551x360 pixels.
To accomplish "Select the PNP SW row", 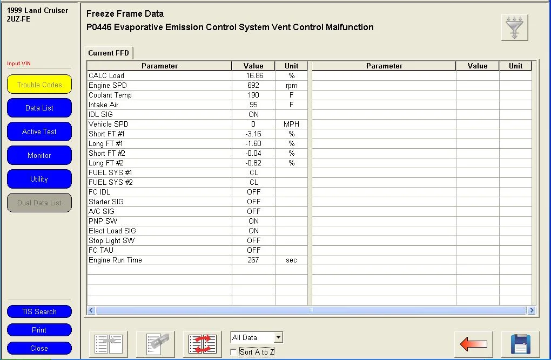I will (198, 221).
